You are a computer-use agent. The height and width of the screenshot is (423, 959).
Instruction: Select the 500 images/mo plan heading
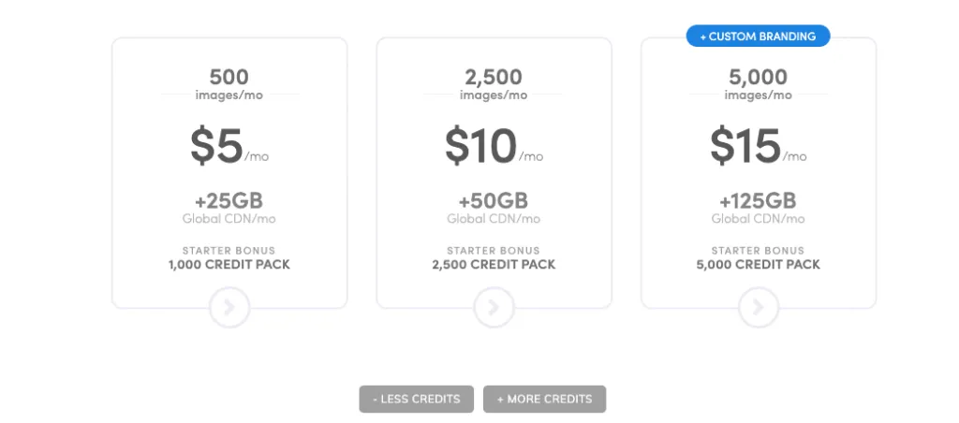tap(229, 83)
